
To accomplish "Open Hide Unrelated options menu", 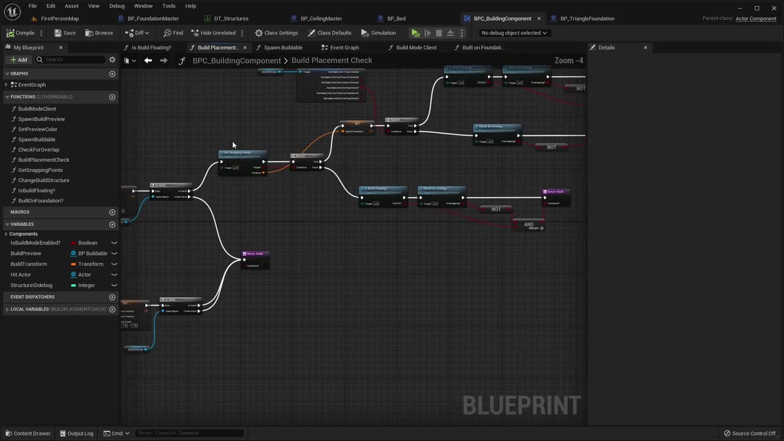I will (x=243, y=33).
